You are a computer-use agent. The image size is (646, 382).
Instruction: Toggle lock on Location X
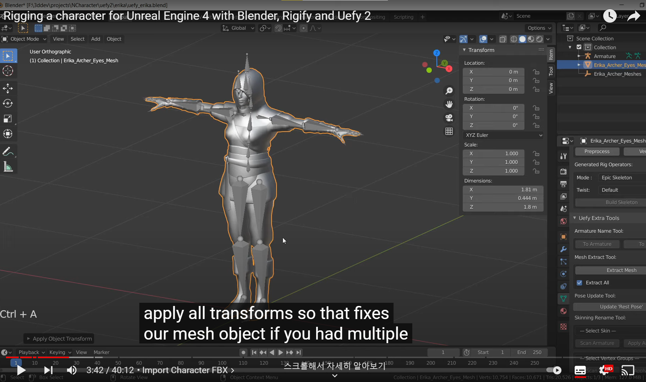coord(536,72)
